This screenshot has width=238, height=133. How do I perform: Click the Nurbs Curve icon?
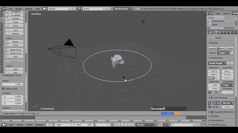point(7,50)
